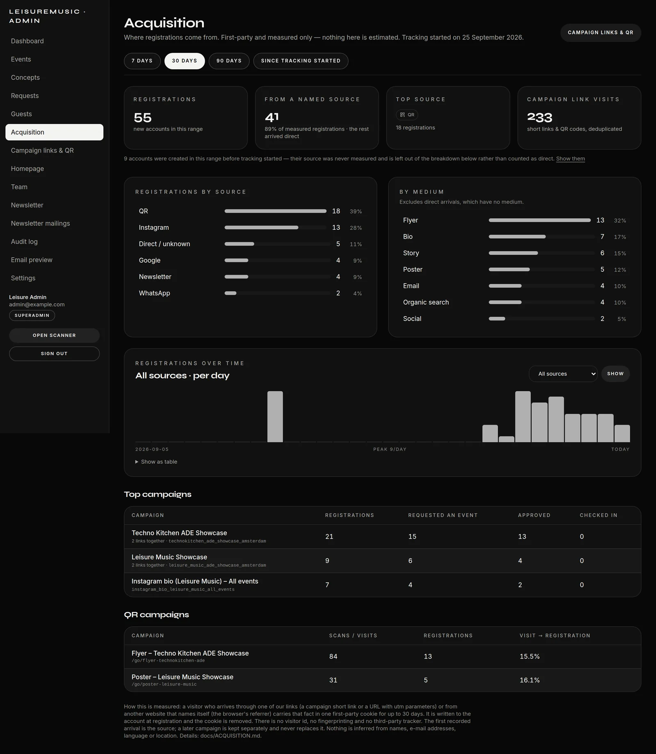The height and width of the screenshot is (754, 656).
Task: Click the Campaign Links & QR button
Action: tap(600, 32)
